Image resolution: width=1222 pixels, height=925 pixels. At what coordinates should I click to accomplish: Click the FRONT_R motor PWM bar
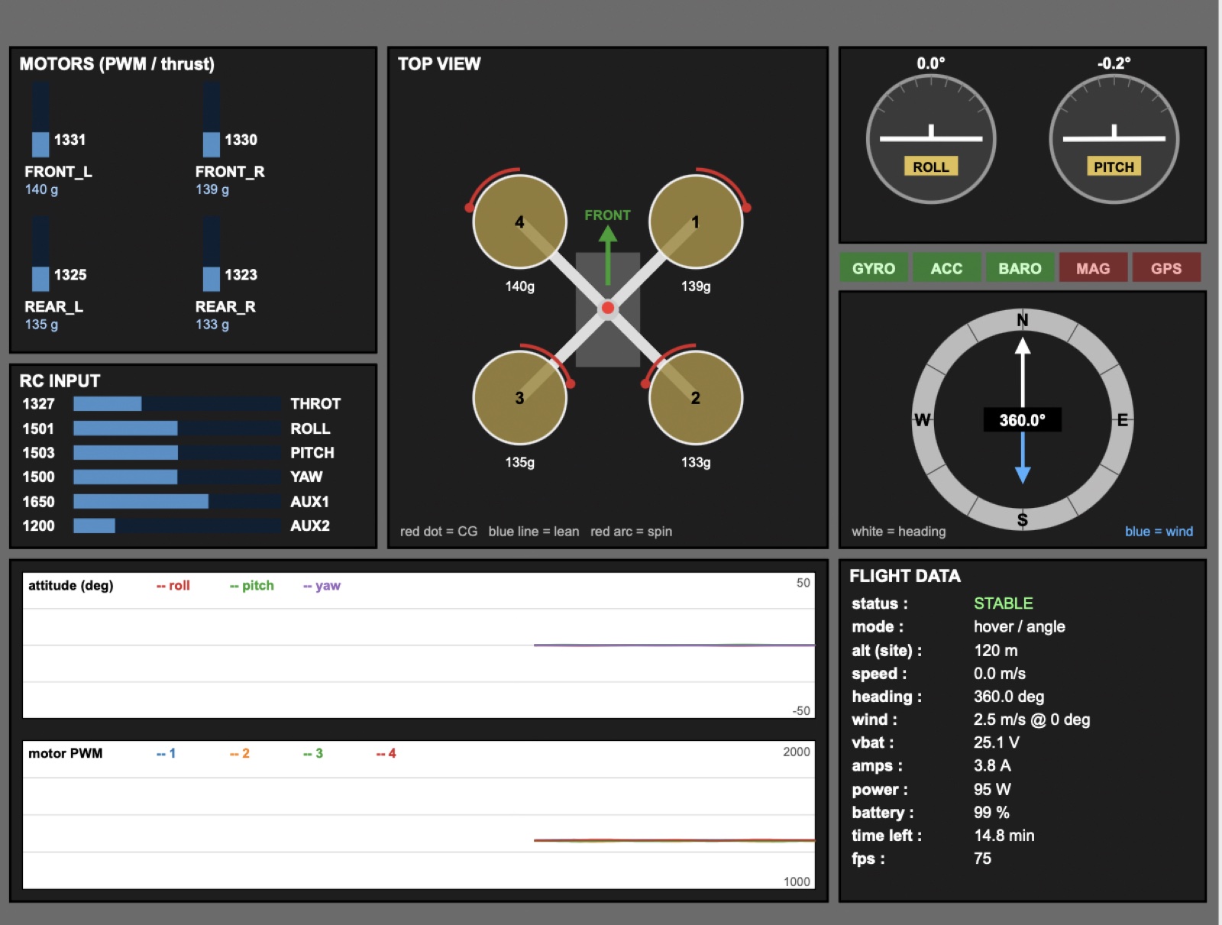coord(212,119)
